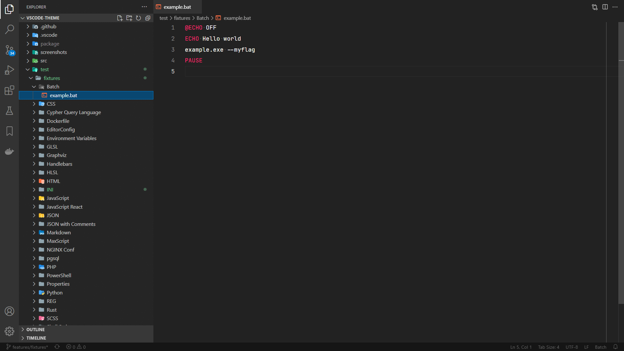
Task: Open Source Control view with 34 badge
Action: (9, 50)
